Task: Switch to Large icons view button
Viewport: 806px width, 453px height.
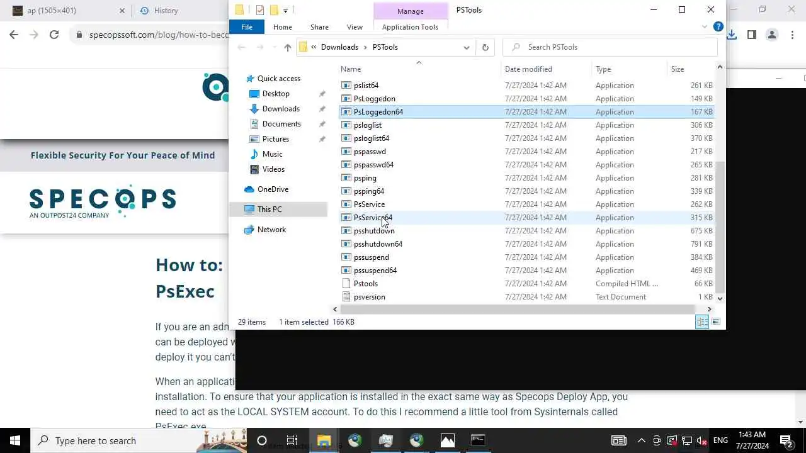Action: point(715,322)
